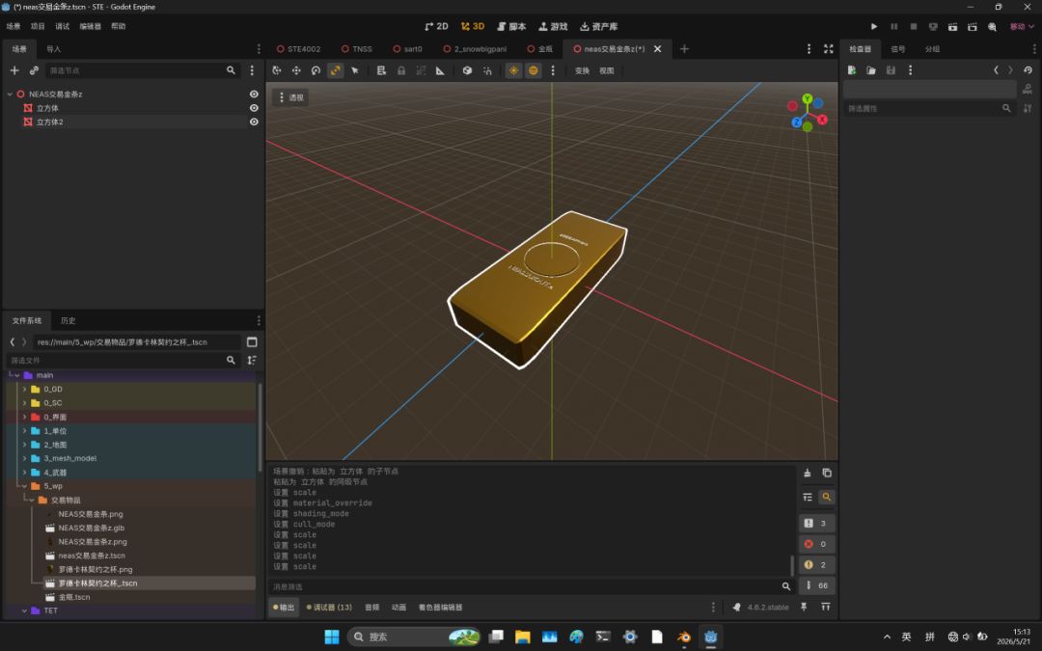Open the 资产库 asset library
This screenshot has height=651, width=1042.
coord(599,27)
